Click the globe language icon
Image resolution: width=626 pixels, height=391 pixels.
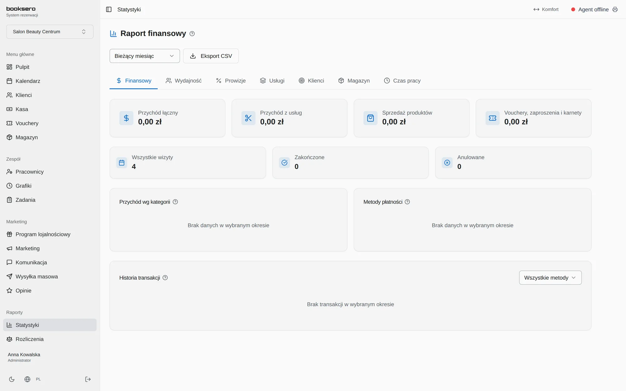pos(28,379)
